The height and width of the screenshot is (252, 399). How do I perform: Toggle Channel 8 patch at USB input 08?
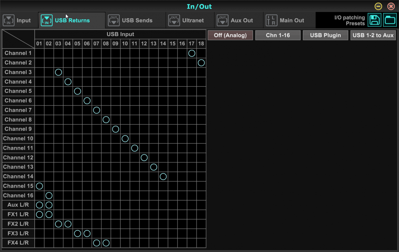[x=106, y=120]
